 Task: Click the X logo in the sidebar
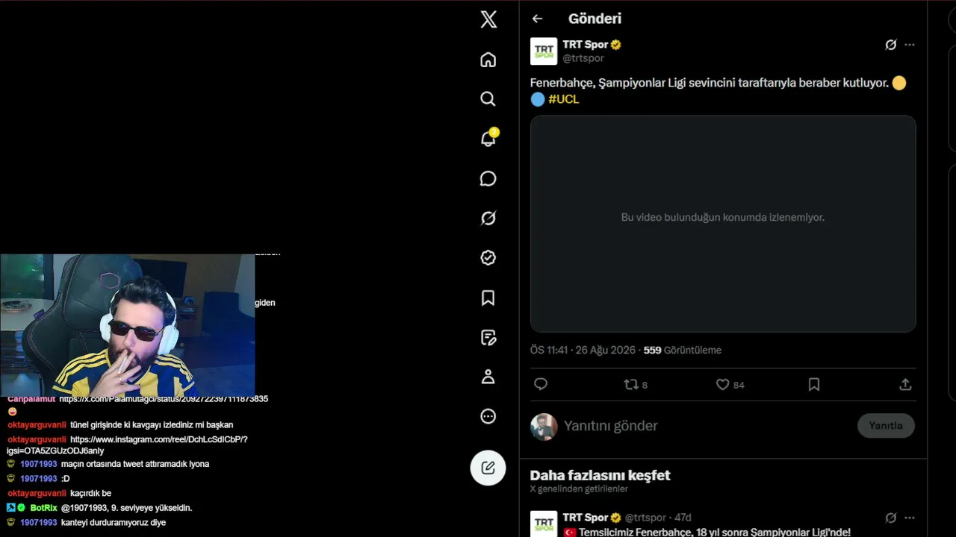[x=488, y=19]
